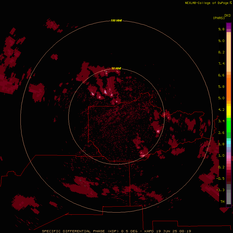Image resolution: width=233 pixels, height=233 pixels.
Task: Click the 1.8 value on the scale
Action: tap(221, 144)
